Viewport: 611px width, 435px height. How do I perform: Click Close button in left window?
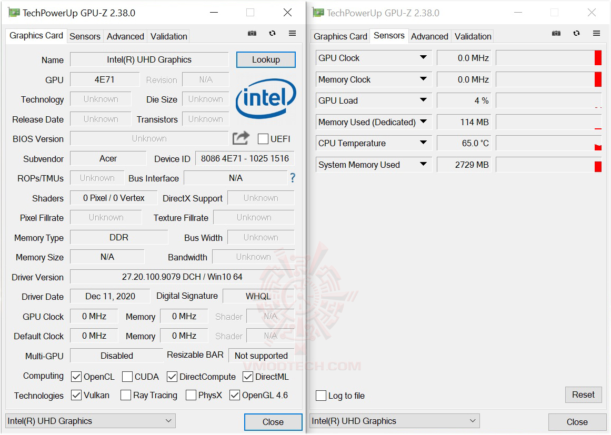273,422
